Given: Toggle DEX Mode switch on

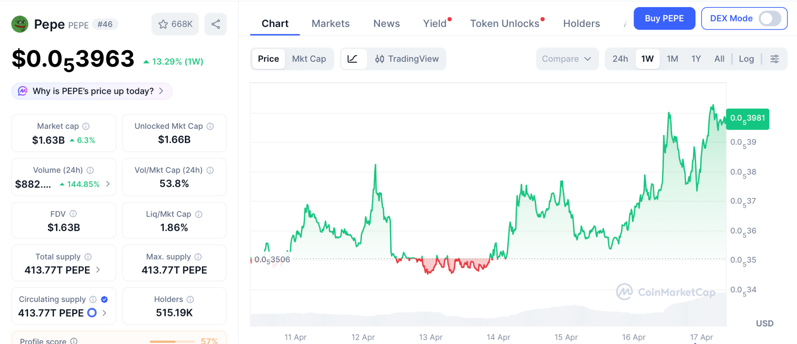Looking at the screenshot, I should click(x=770, y=18).
